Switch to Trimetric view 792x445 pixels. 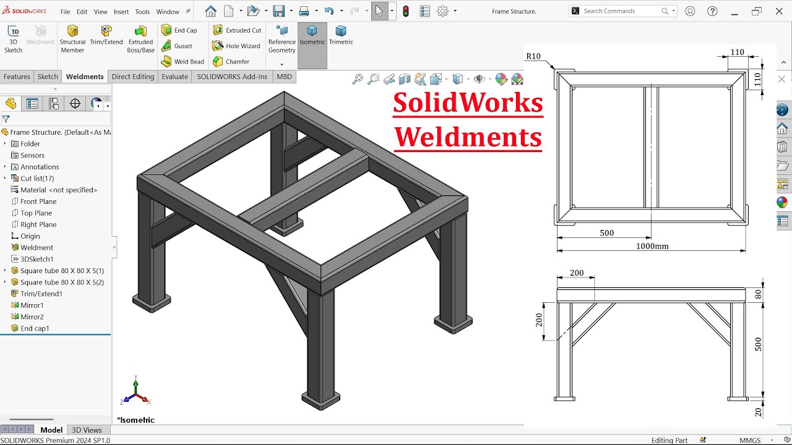tap(341, 35)
